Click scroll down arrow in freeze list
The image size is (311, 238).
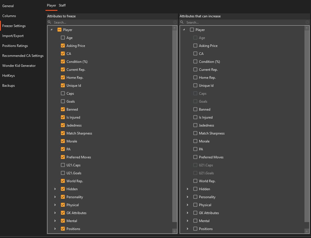click(175, 231)
